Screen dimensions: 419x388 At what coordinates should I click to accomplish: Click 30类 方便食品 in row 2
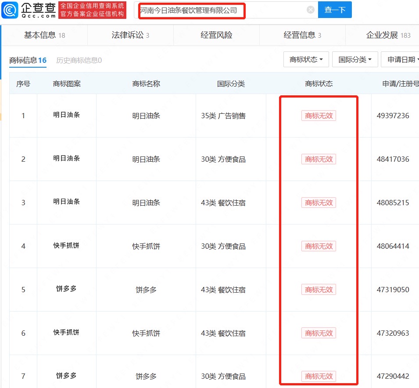223,159
